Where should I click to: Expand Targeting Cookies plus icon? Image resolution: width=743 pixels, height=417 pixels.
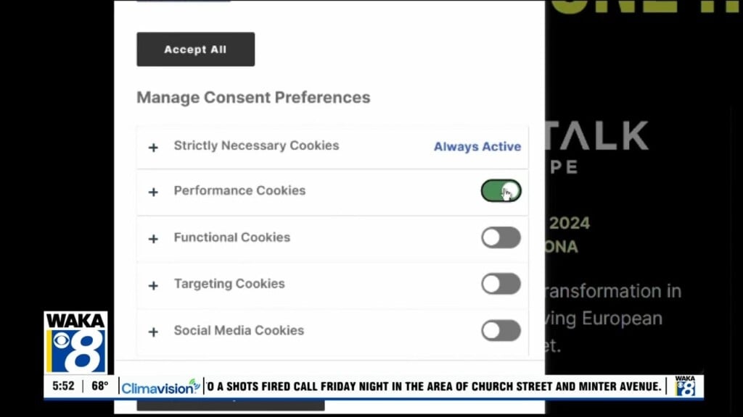(153, 285)
